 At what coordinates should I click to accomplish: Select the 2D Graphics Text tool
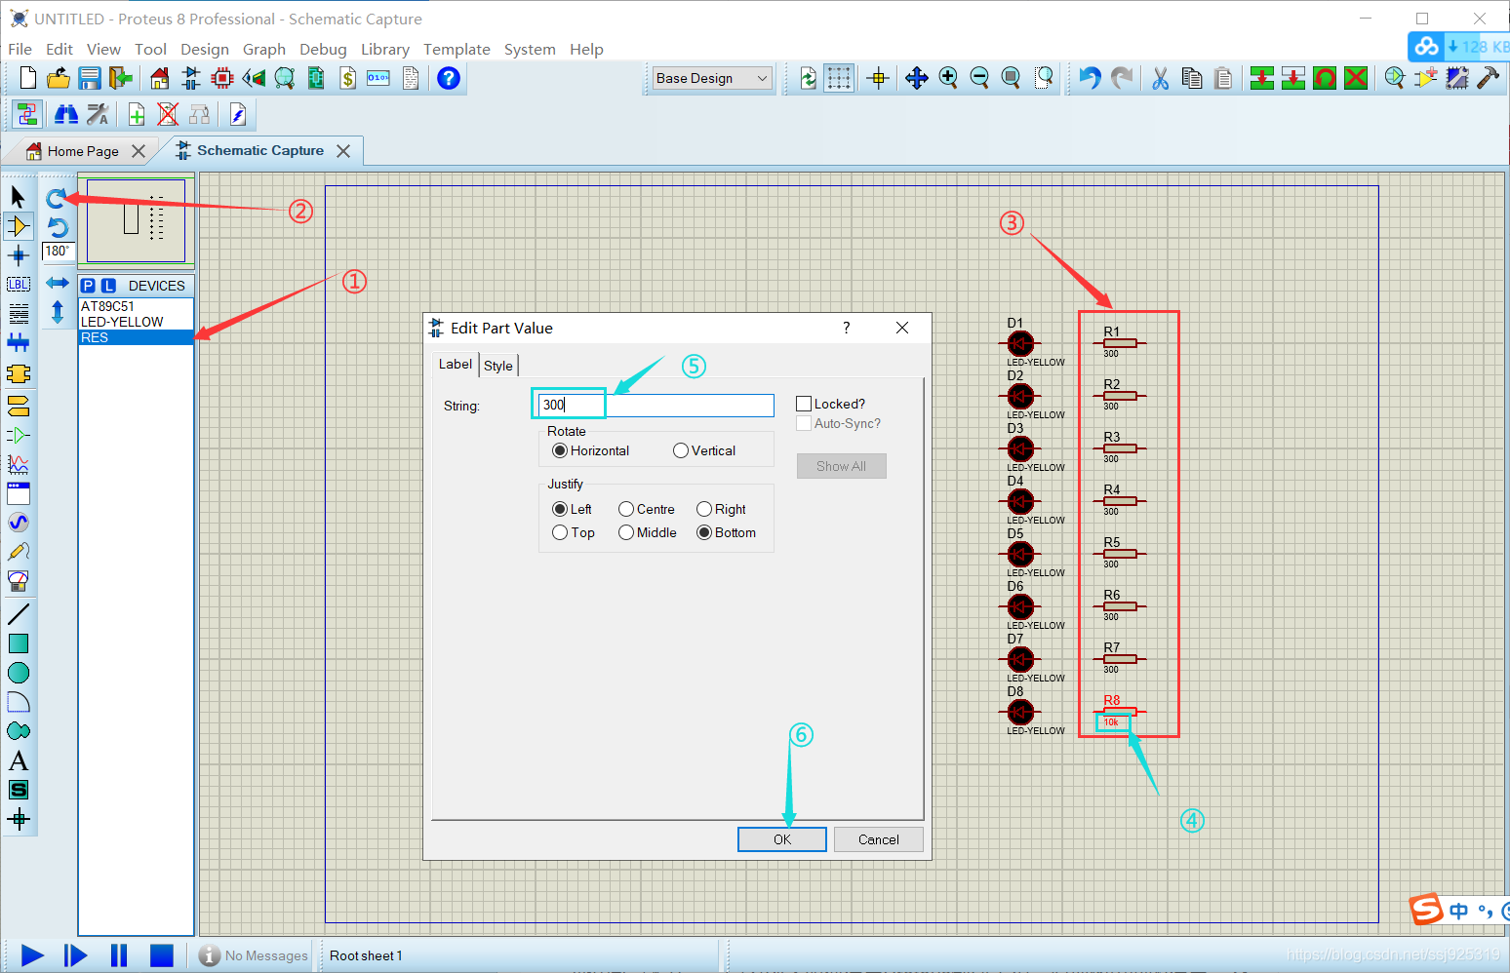coord(18,760)
